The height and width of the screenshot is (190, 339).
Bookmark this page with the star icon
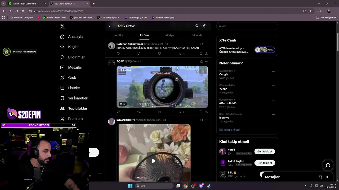(x=310, y=11)
